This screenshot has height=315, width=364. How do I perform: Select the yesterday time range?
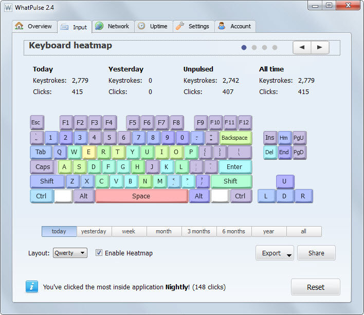[x=94, y=231]
